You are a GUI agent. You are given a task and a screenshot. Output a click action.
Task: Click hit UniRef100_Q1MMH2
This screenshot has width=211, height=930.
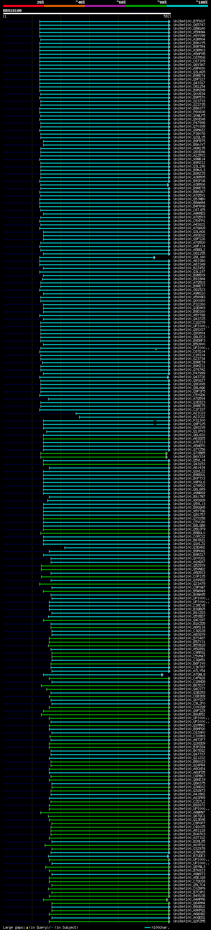pos(189,725)
